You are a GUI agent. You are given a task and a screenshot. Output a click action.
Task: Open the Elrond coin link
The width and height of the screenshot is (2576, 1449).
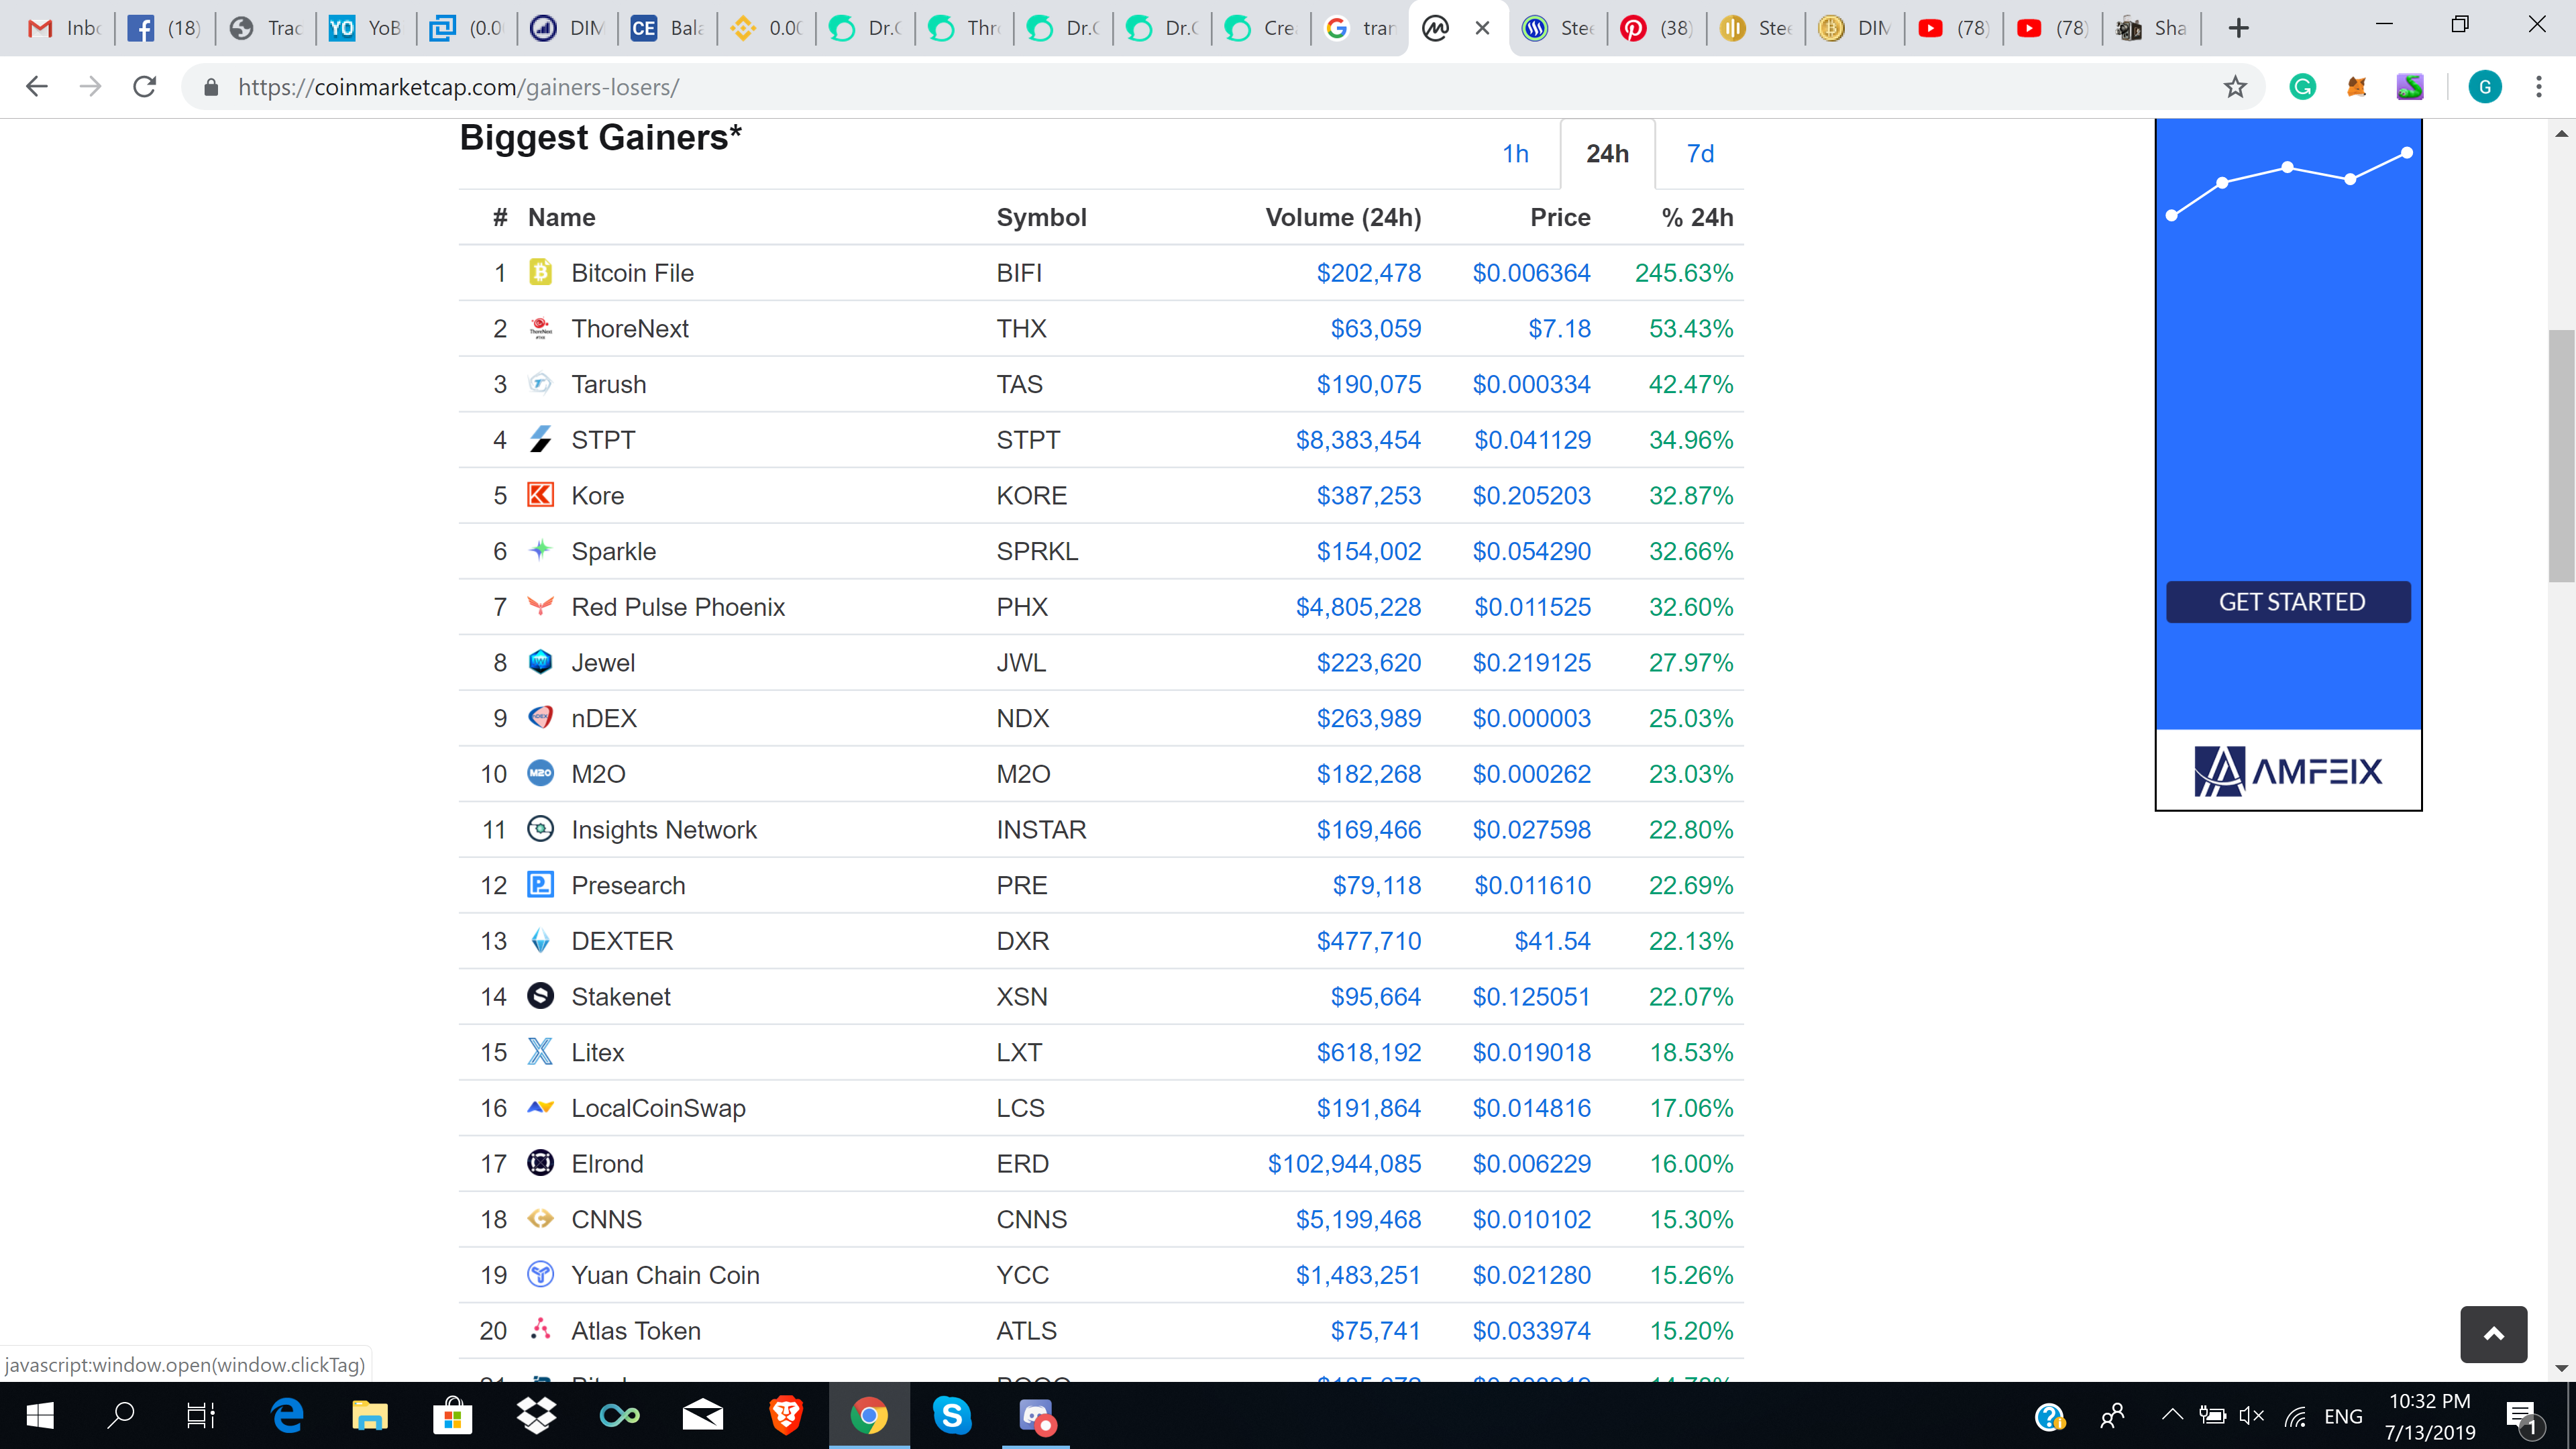pos(607,1164)
